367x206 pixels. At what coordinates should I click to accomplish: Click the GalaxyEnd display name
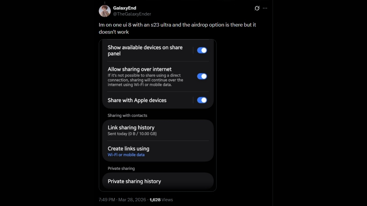coord(124,8)
